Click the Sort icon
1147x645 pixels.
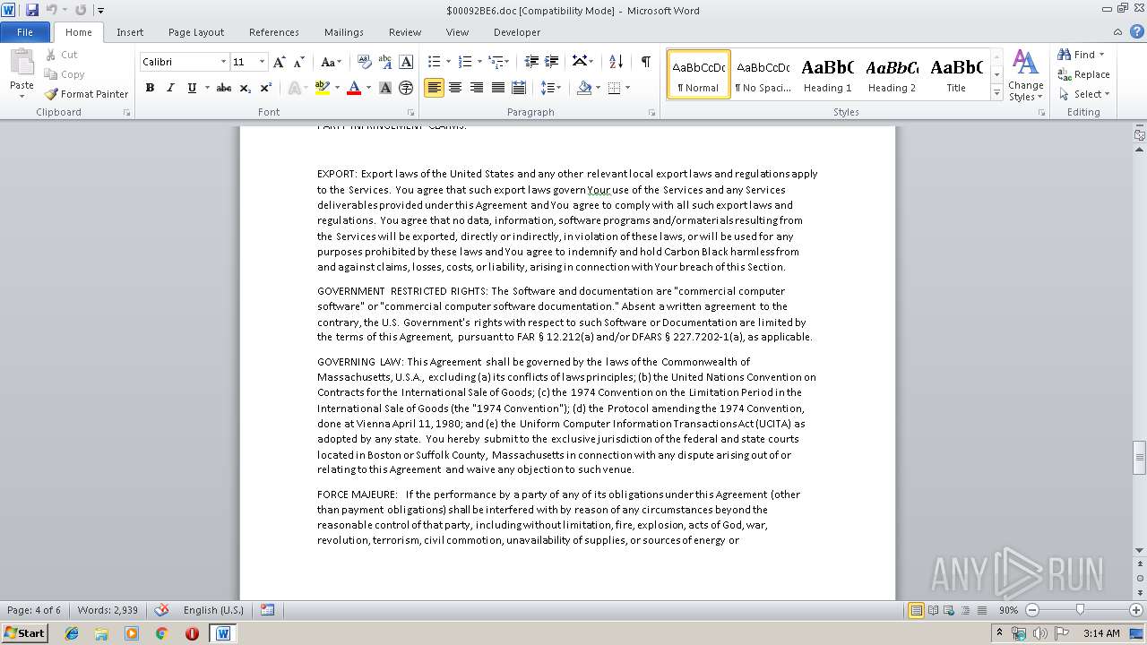(616, 62)
